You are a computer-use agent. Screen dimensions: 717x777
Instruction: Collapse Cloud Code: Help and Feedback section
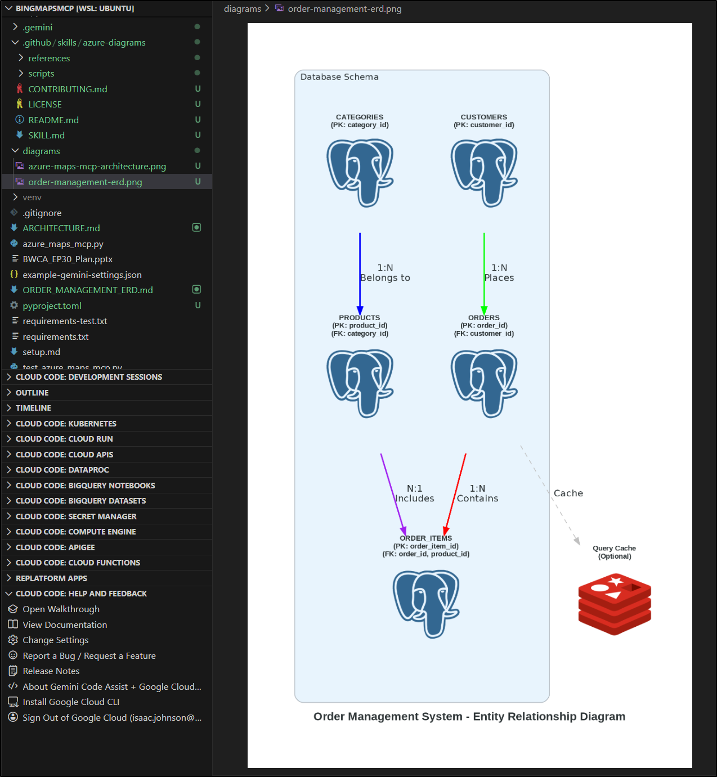[81, 594]
